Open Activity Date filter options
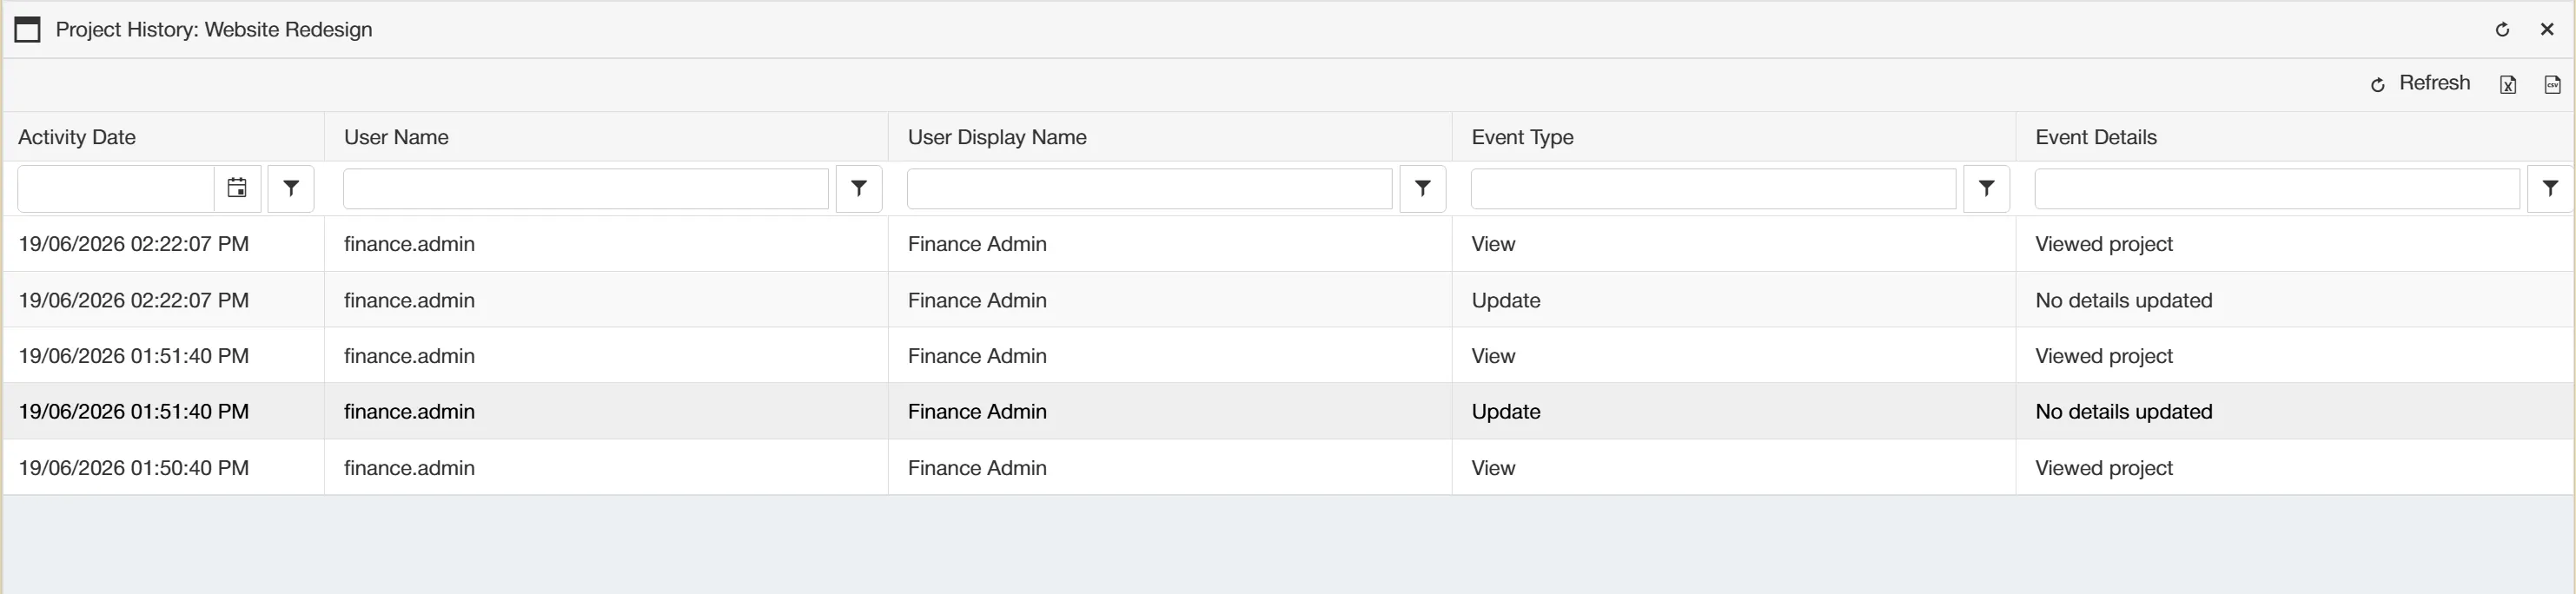 coord(291,188)
